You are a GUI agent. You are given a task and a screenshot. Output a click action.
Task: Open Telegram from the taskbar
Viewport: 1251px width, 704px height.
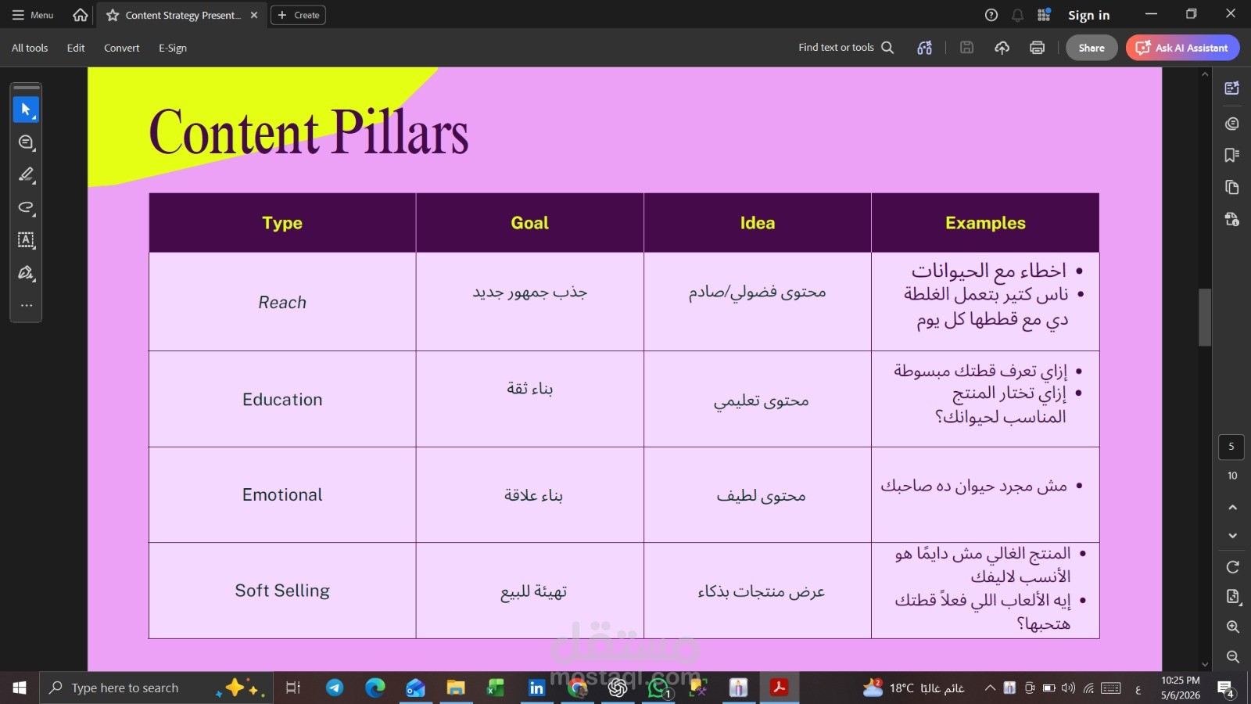pyautogui.click(x=335, y=688)
